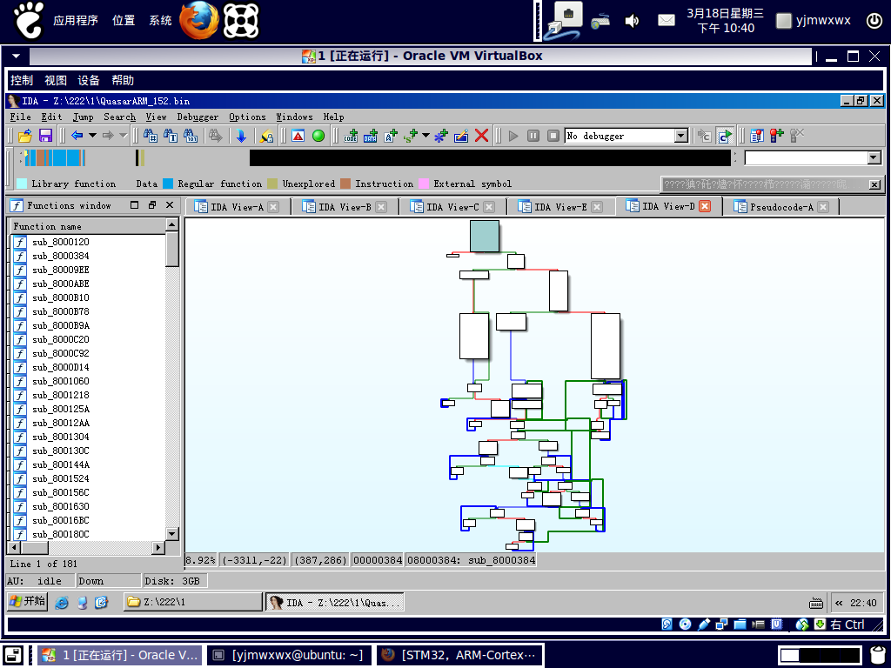Click the Library function cyan color swatch
Screen dimensions: 891x668
point(22,184)
